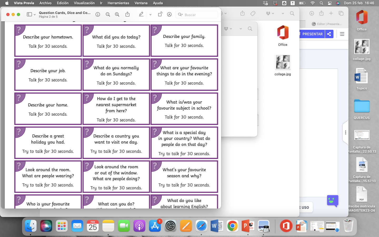
Task: Click the Safari downloads arrow icon
Action: pyautogui.click(x=312, y=13)
